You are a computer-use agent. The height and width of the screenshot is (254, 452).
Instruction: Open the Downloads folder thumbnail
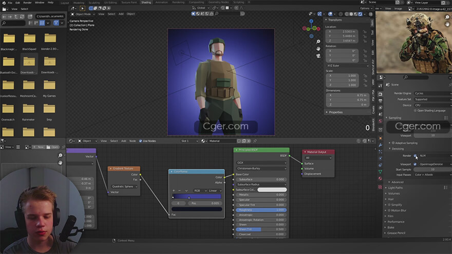[x=29, y=64]
